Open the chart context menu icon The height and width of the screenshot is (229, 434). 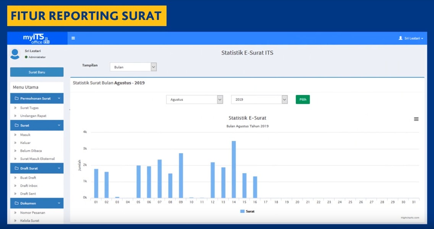[416, 119]
